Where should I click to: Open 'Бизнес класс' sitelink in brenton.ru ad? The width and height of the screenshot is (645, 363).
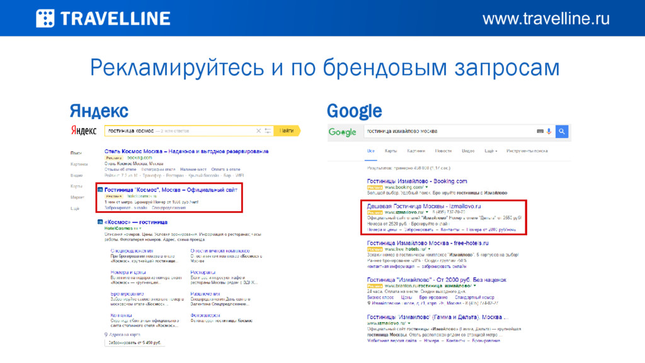point(380,297)
